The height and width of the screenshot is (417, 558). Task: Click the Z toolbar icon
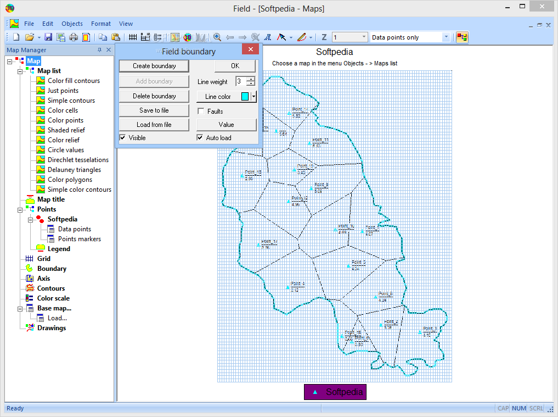click(x=324, y=37)
